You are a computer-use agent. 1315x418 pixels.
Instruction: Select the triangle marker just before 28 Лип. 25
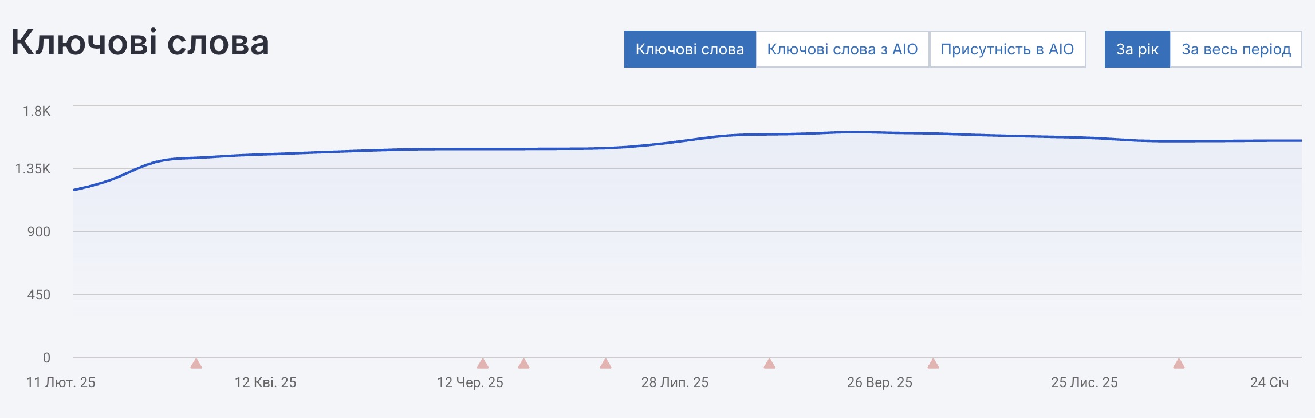[x=605, y=364]
